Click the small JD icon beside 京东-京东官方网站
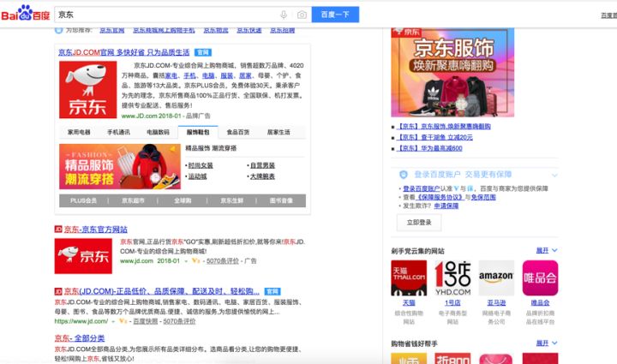Screen dimensions: 617x364 tap(58, 229)
